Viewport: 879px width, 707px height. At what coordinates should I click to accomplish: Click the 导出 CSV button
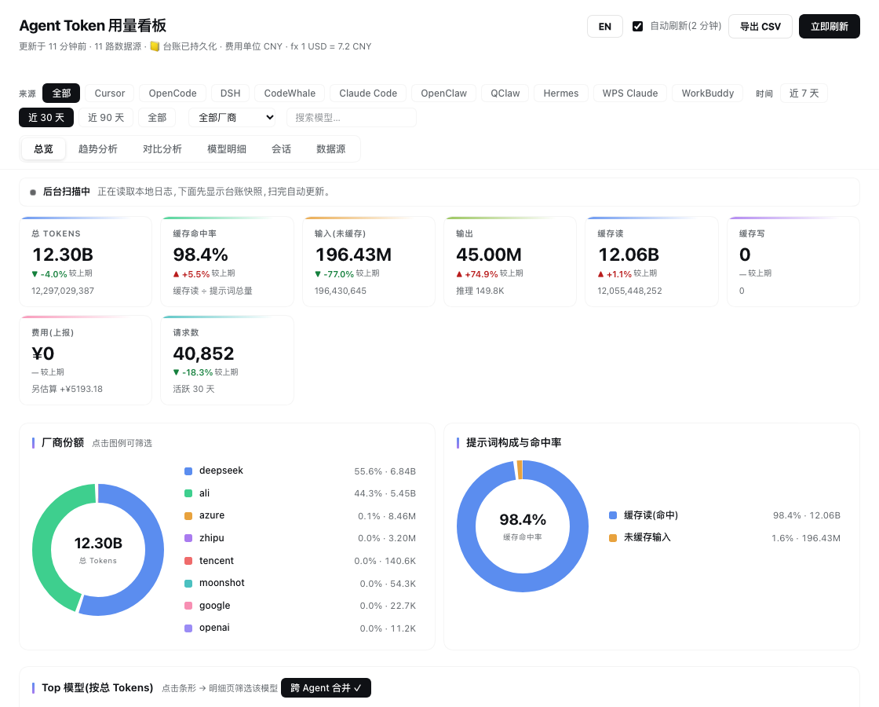click(760, 27)
